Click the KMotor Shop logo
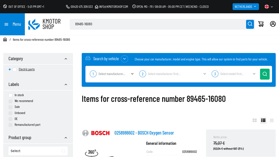Viewport: 279px width, 157px height. tap(45, 24)
